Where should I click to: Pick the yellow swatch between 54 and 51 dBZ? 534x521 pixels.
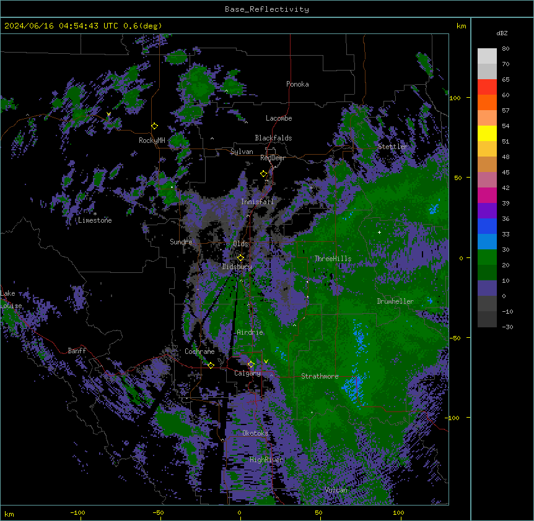[x=487, y=133]
